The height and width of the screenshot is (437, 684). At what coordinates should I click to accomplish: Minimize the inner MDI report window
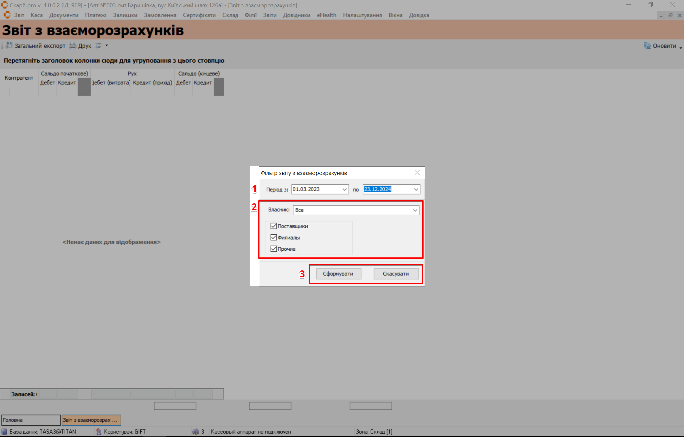[x=661, y=15]
